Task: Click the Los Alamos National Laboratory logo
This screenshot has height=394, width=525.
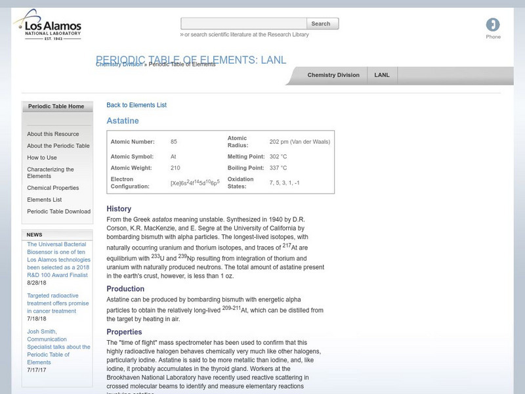Action: [47, 25]
